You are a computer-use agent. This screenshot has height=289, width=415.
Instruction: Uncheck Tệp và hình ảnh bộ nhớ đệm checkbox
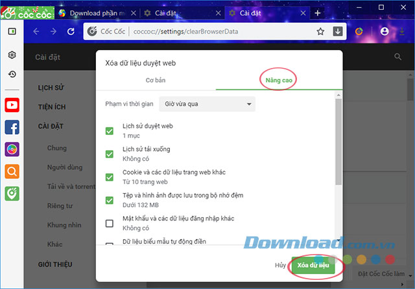point(110,200)
